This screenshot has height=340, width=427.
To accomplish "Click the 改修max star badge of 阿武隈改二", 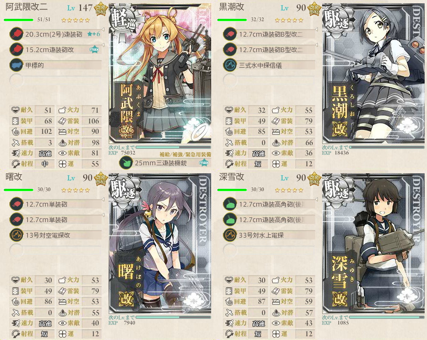I will [101, 9].
